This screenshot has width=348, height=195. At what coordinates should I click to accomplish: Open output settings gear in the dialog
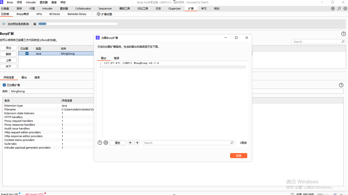click(106, 143)
